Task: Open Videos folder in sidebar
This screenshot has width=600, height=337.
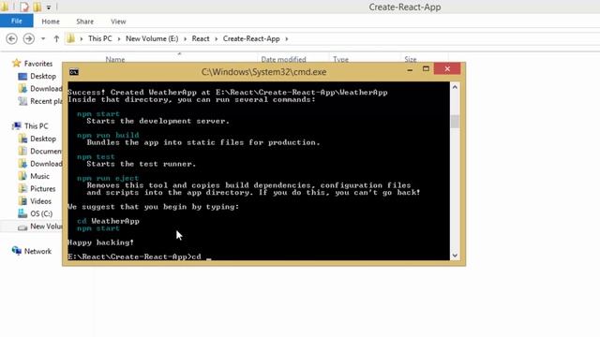Action: click(x=40, y=201)
